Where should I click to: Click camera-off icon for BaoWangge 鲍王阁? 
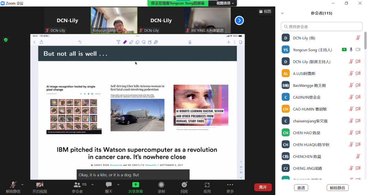click(x=358, y=85)
